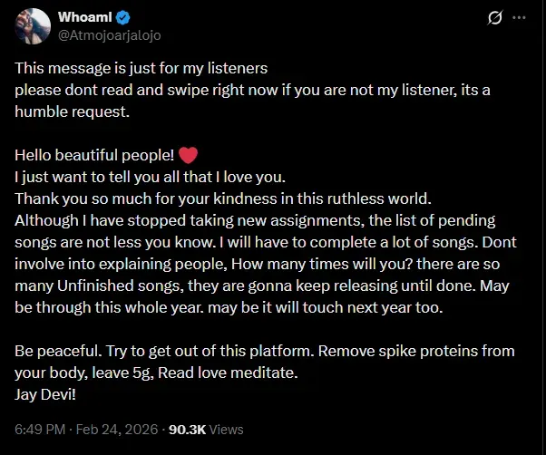Viewport: 546px width, 455px height.
Task: Click the word Views in the footer
Action: click(226, 430)
